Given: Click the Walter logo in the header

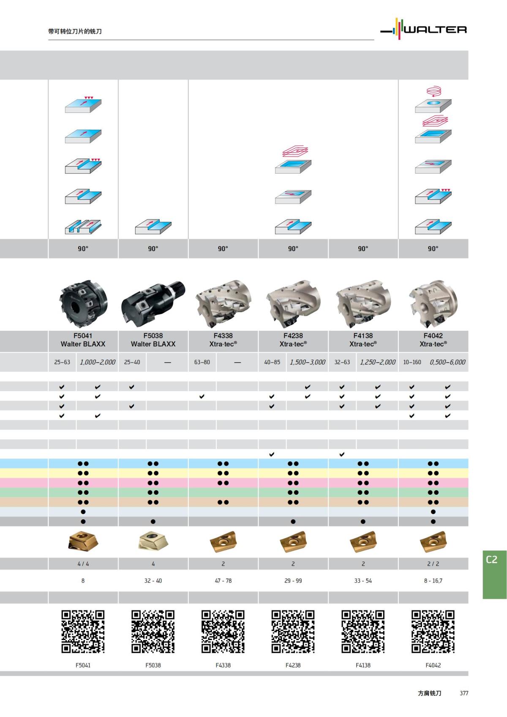Looking at the screenshot, I should pyautogui.click(x=424, y=29).
